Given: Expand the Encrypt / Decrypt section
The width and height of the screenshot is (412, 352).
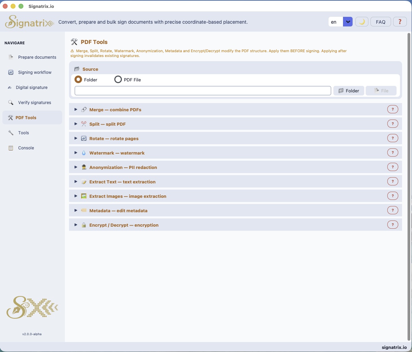Looking at the screenshot, I should 124,225.
